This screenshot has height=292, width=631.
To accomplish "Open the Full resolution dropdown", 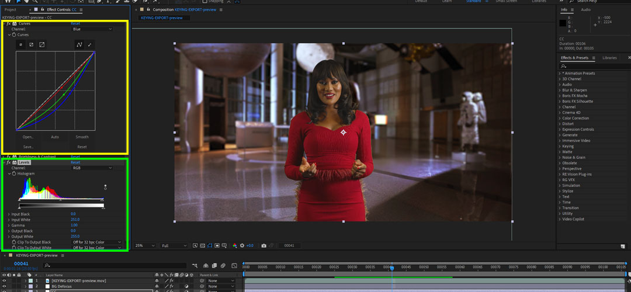I will (174, 245).
